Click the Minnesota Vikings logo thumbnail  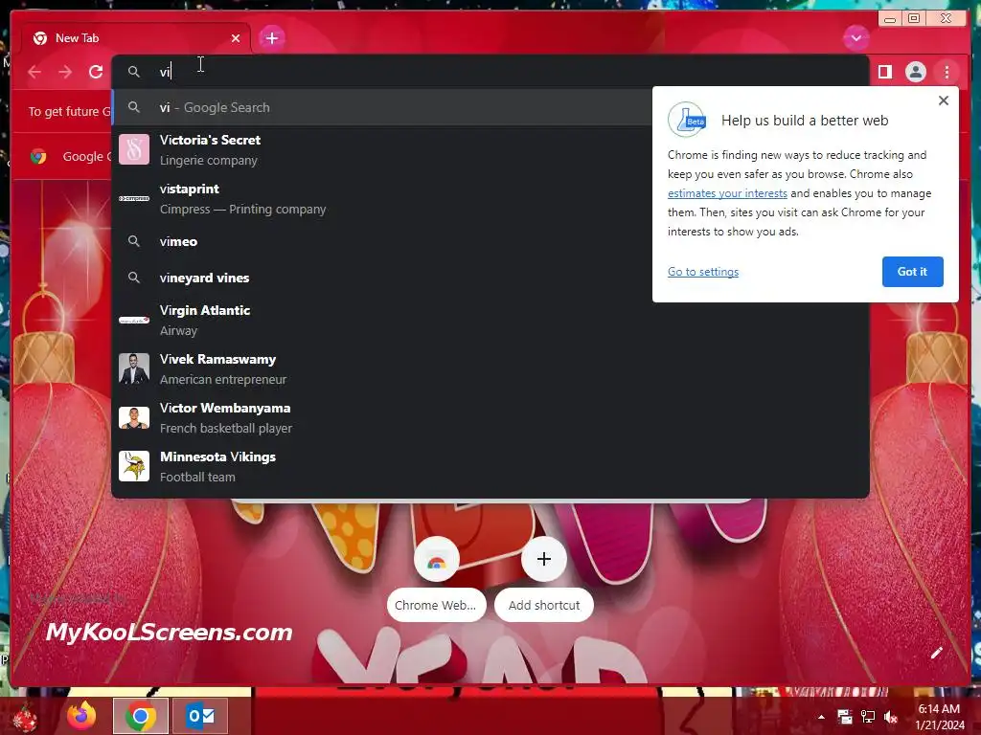[x=134, y=466]
